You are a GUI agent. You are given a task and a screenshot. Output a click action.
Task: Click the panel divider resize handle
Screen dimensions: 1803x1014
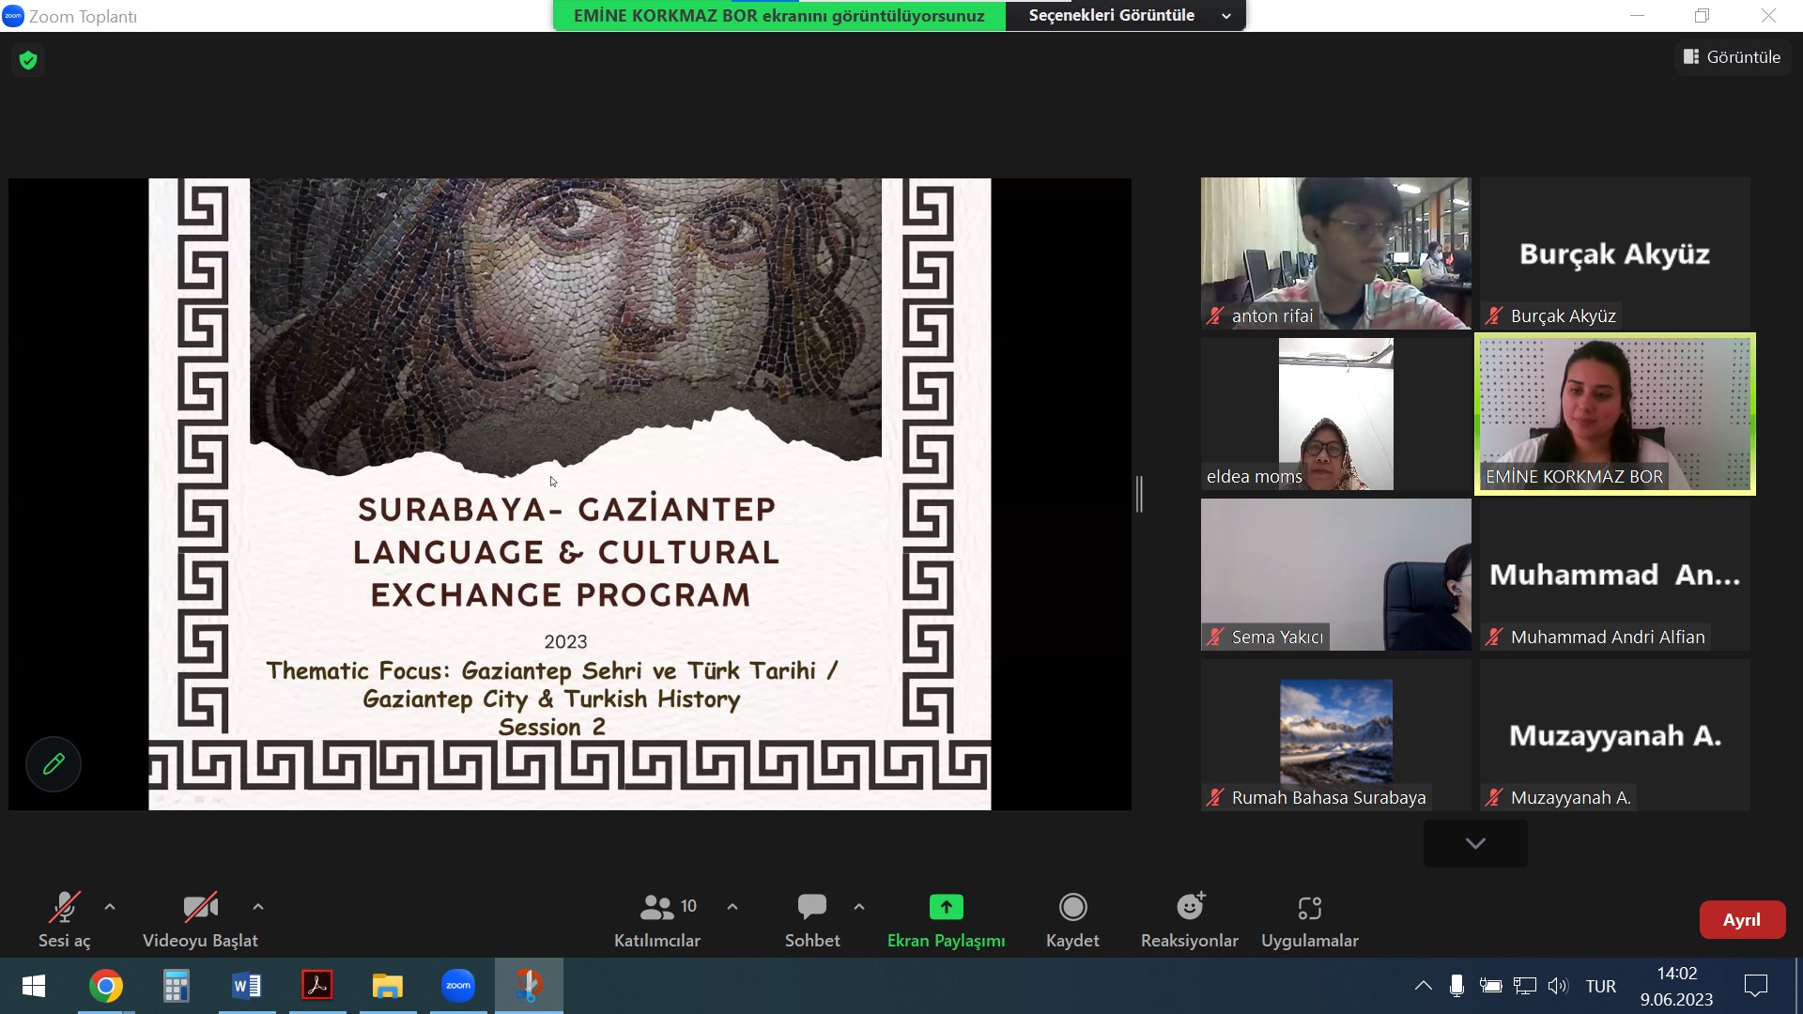coord(1139,494)
